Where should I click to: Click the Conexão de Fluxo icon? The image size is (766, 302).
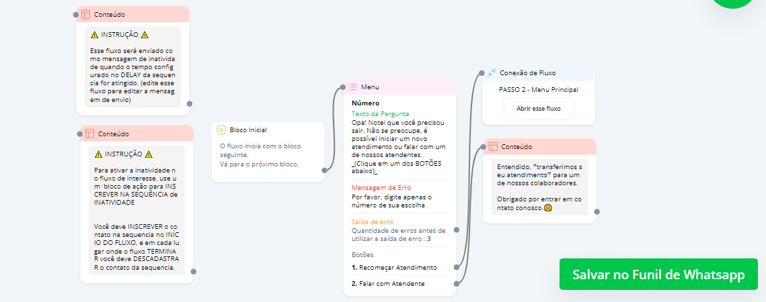(x=492, y=72)
